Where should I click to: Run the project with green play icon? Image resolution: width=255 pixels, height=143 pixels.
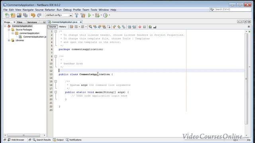tap(89, 15)
